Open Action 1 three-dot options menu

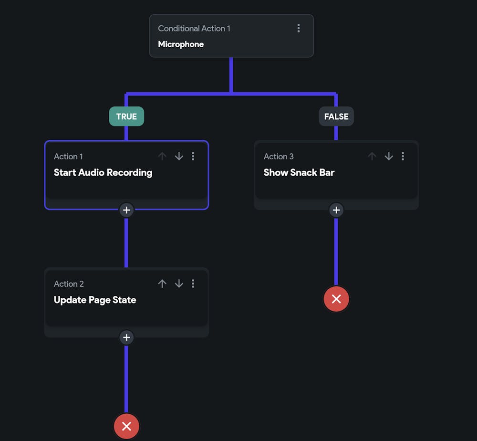pyautogui.click(x=193, y=156)
